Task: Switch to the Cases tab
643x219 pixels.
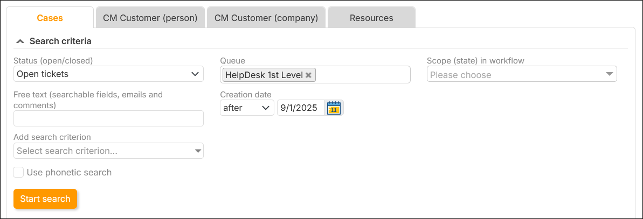Action: pos(50,18)
